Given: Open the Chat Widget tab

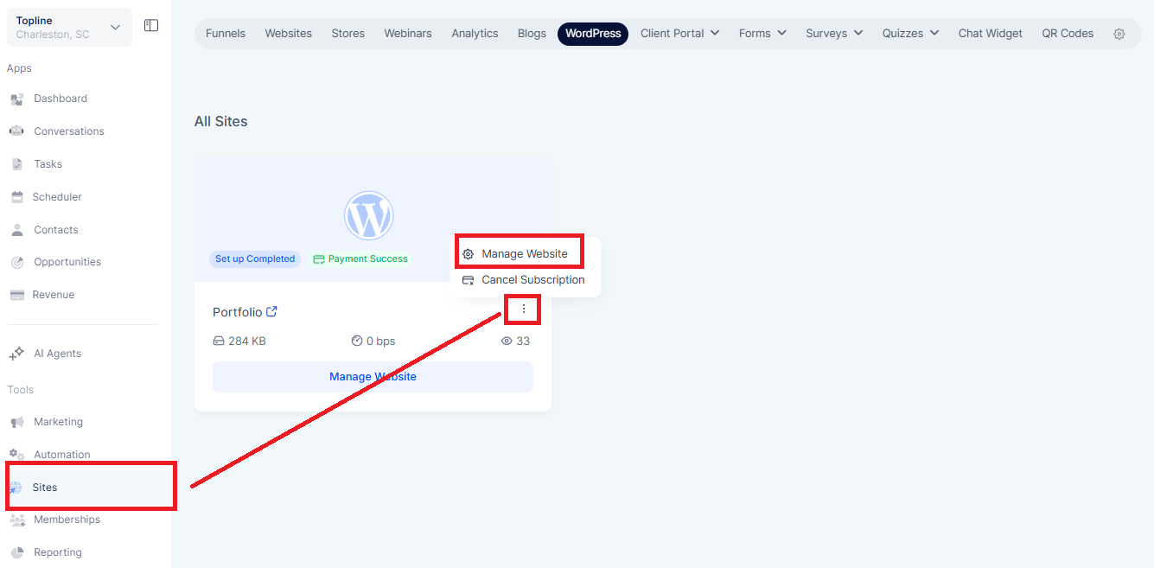Looking at the screenshot, I should point(991,34).
